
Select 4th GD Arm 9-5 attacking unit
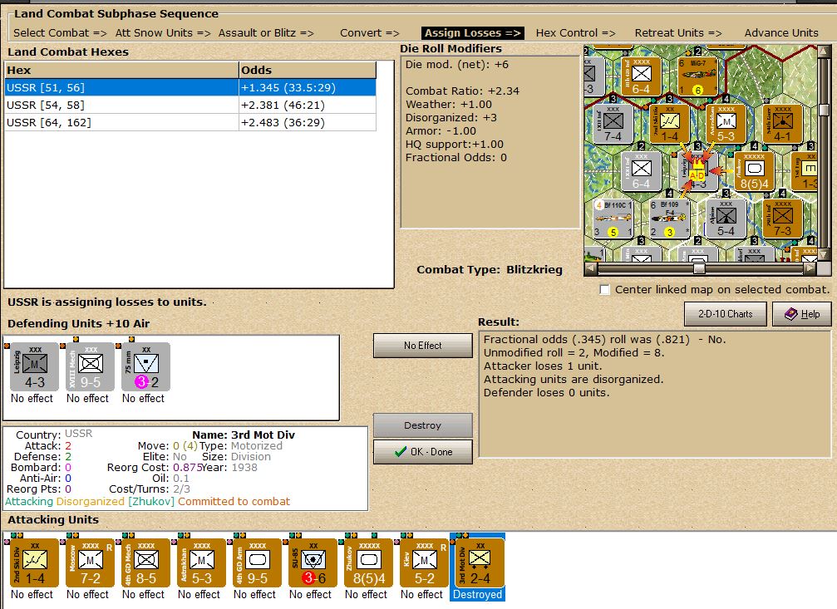pyautogui.click(x=258, y=562)
